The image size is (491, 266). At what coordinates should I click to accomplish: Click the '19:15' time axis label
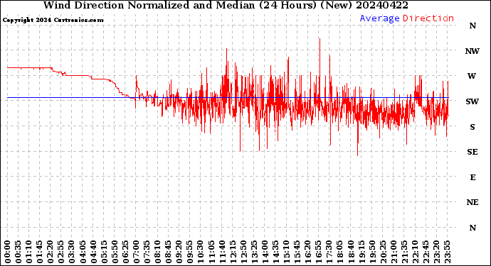pos(361,252)
